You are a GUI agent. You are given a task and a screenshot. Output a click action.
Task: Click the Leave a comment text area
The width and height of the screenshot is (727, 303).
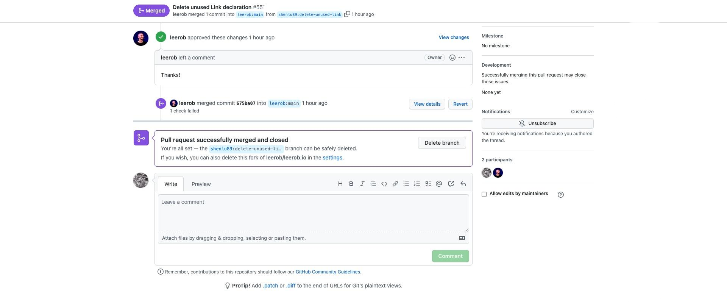(313, 213)
